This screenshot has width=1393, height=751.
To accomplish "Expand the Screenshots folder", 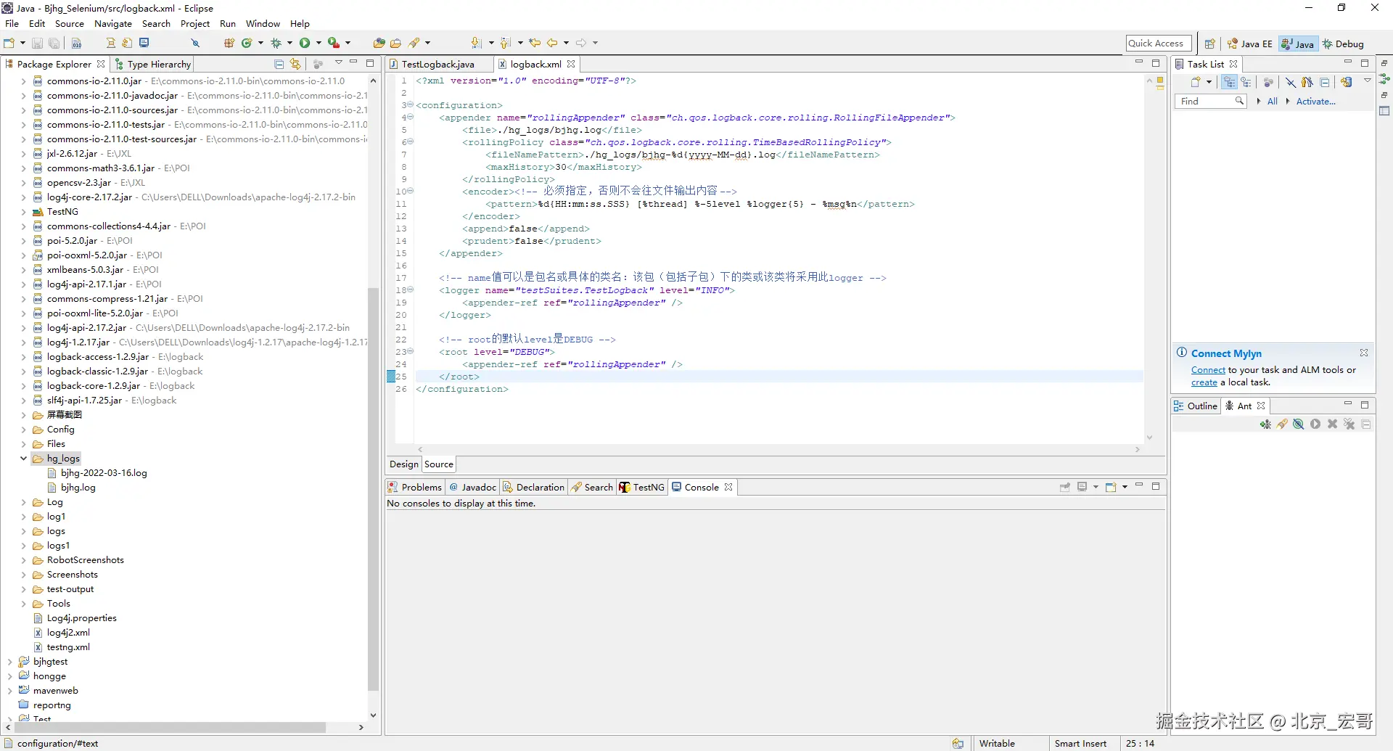I will [23, 575].
